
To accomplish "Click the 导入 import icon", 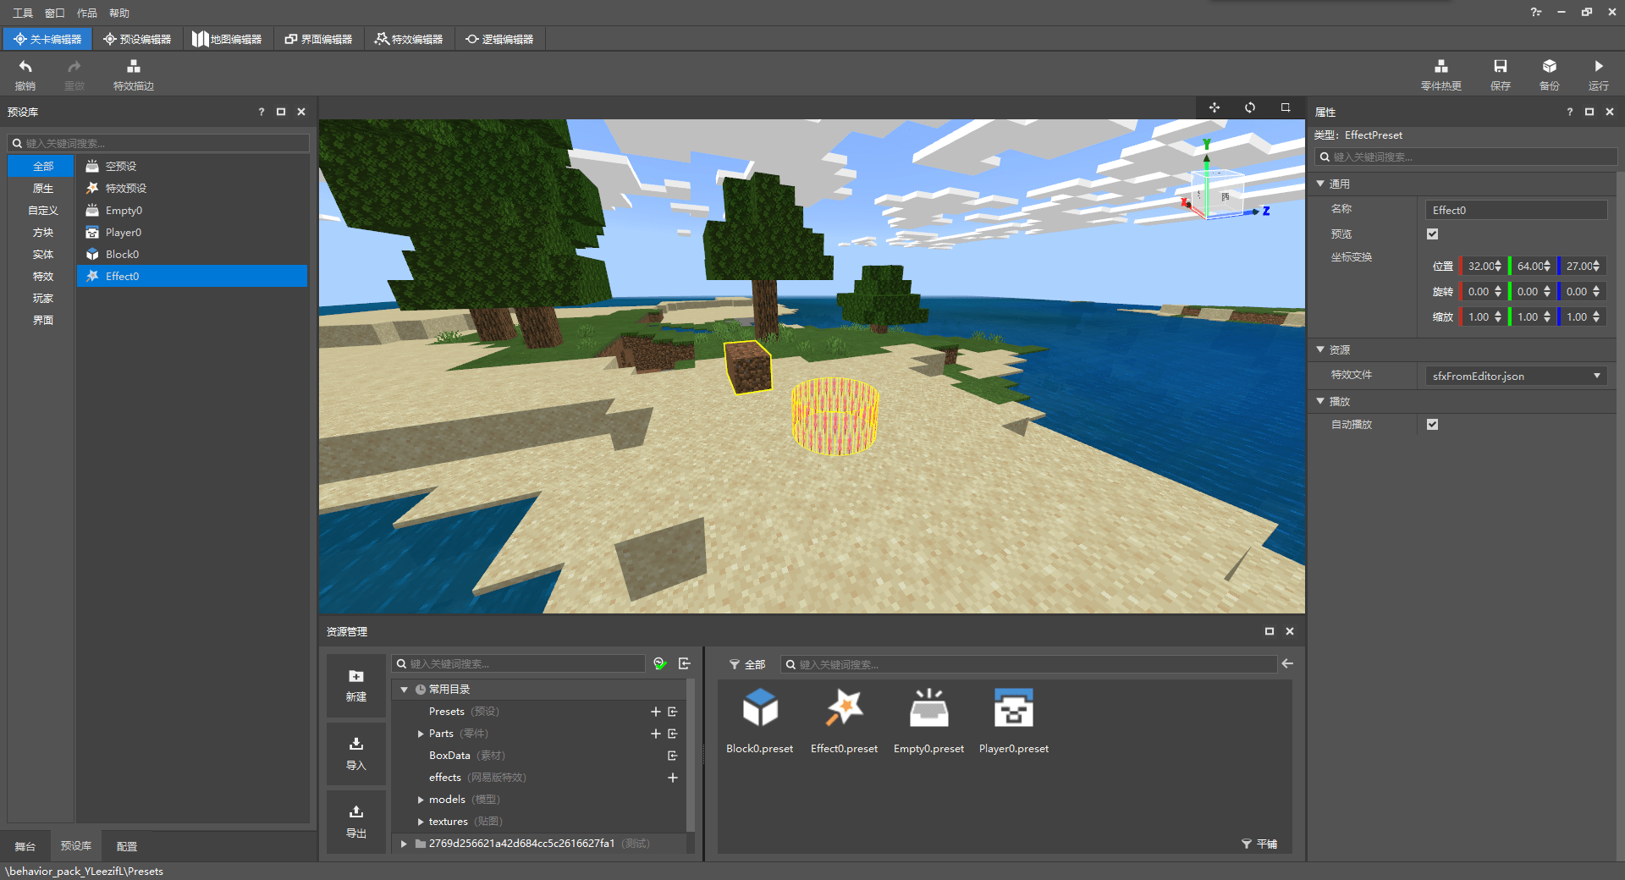I will point(356,745).
